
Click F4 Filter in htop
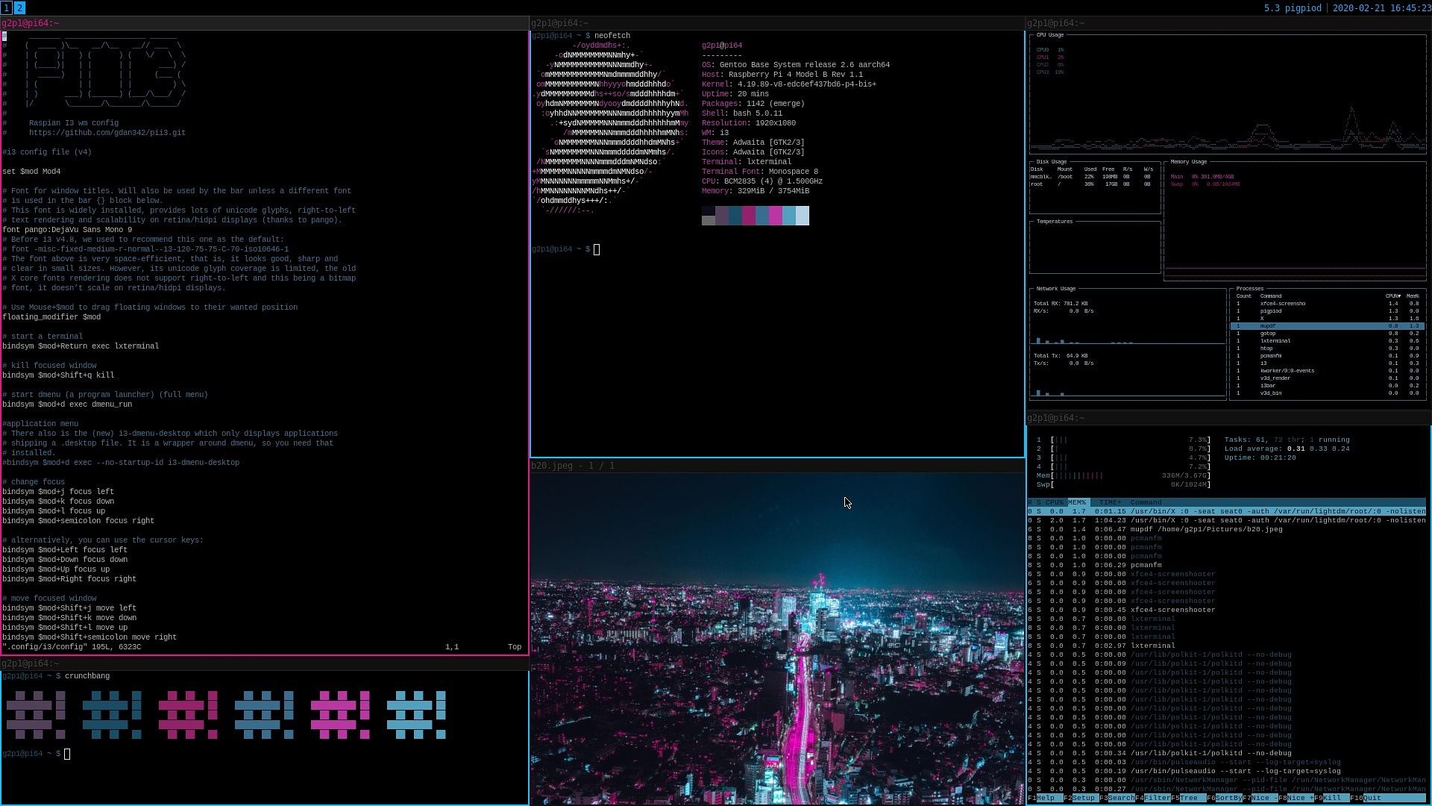1152,798
